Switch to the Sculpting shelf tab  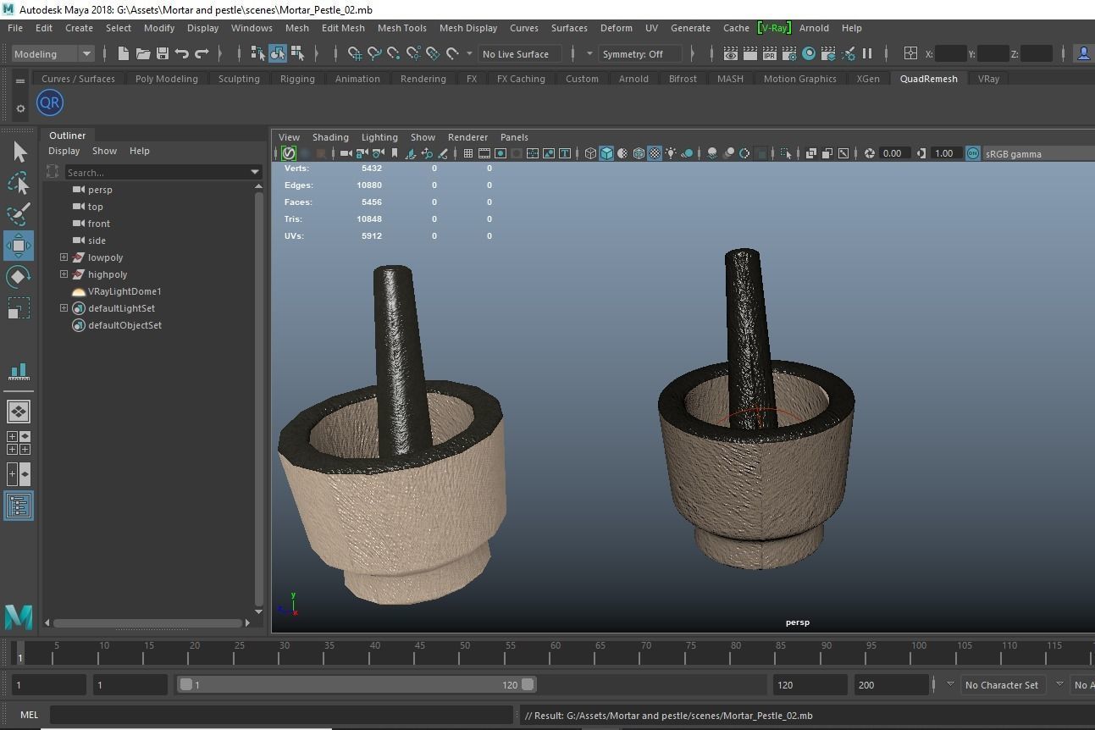tap(239, 79)
